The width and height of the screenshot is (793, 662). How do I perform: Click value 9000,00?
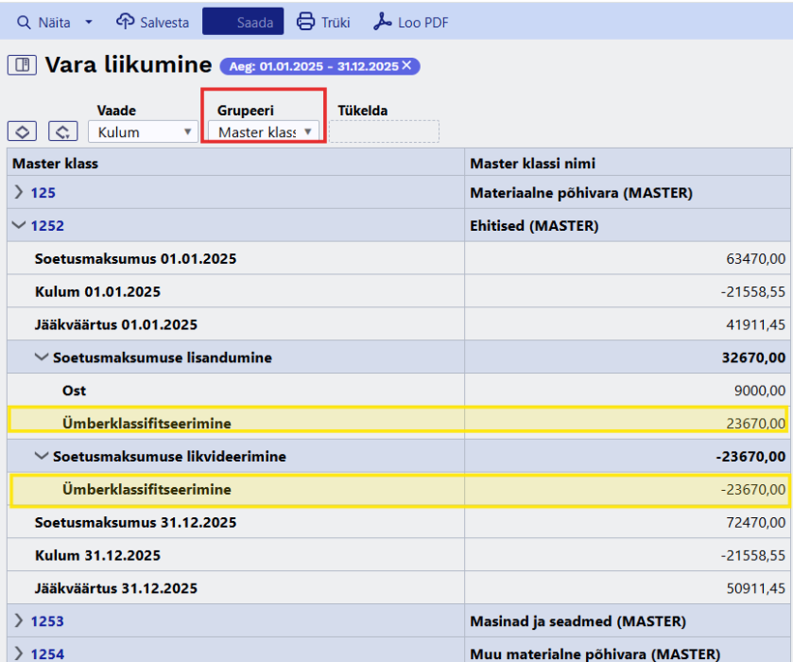760,391
